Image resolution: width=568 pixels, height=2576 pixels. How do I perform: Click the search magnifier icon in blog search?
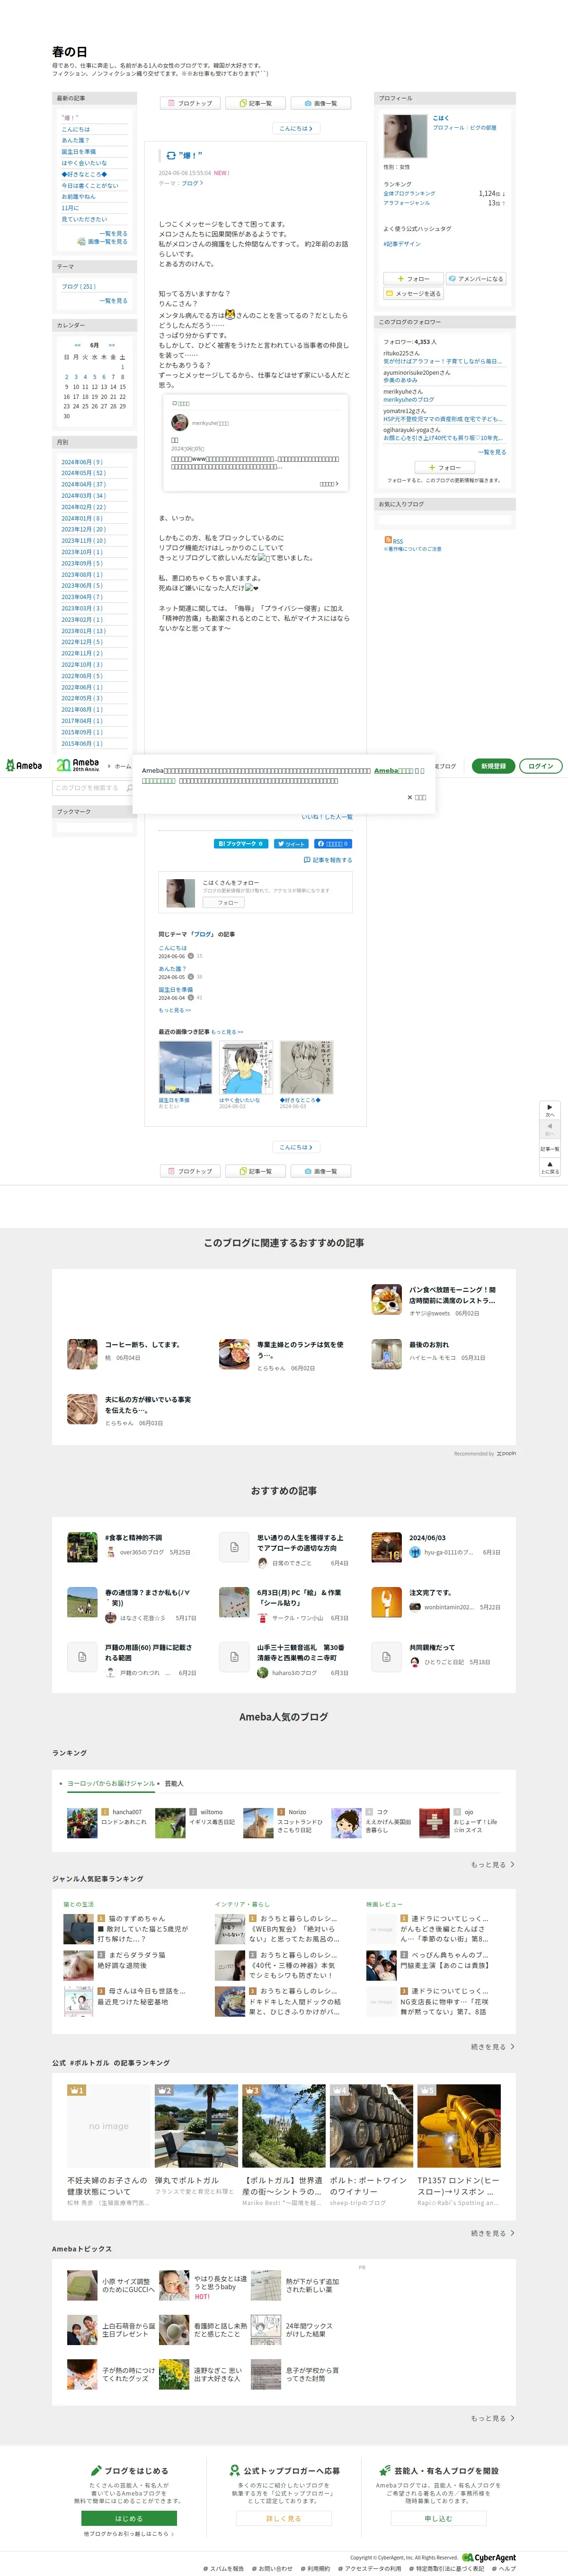(x=129, y=788)
